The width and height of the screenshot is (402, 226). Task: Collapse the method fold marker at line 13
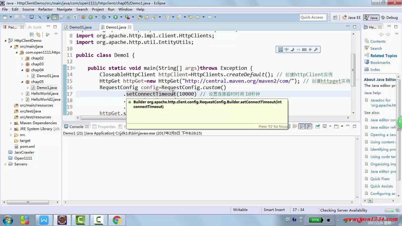(74, 68)
